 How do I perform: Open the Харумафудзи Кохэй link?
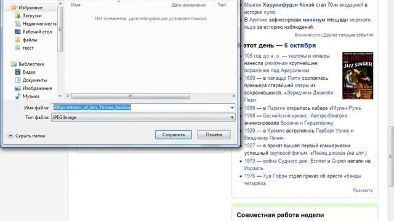(289, 5)
